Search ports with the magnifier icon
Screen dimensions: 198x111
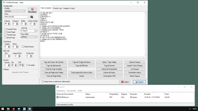[x=32, y=17]
